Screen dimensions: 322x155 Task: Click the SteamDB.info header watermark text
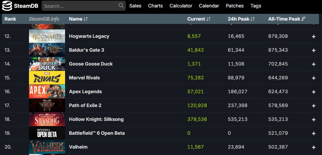(x=44, y=19)
